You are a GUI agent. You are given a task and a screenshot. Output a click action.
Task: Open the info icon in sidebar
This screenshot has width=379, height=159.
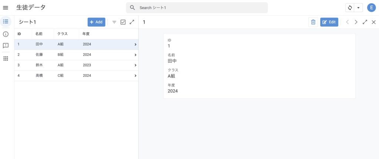click(x=6, y=34)
